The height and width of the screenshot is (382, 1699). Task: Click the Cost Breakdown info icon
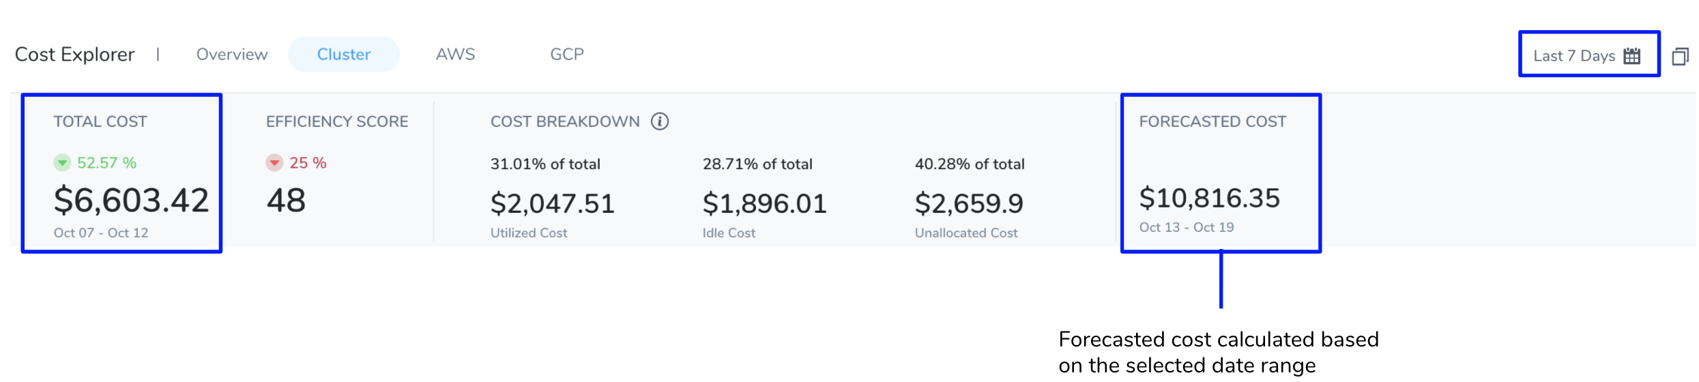[x=659, y=121]
